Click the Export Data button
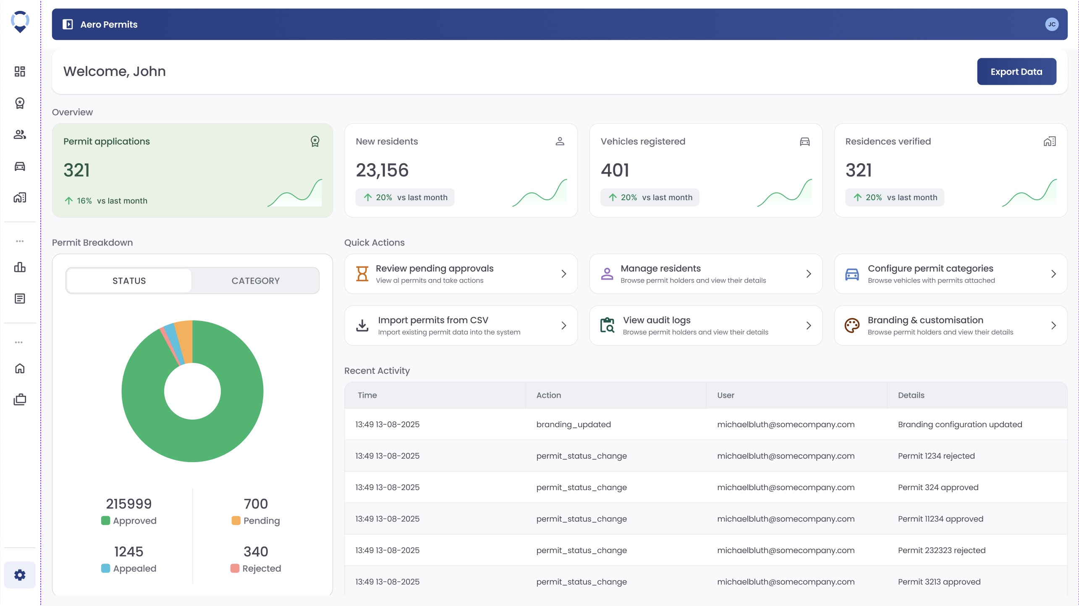This screenshot has width=1079, height=606. pyautogui.click(x=1016, y=72)
